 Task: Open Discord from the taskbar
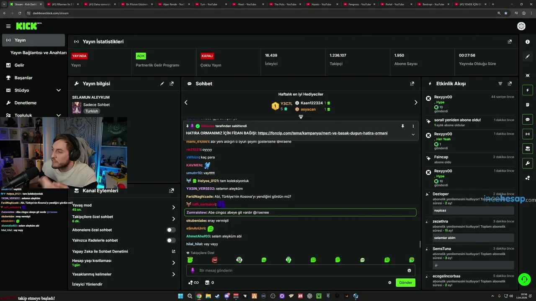tap(227, 296)
